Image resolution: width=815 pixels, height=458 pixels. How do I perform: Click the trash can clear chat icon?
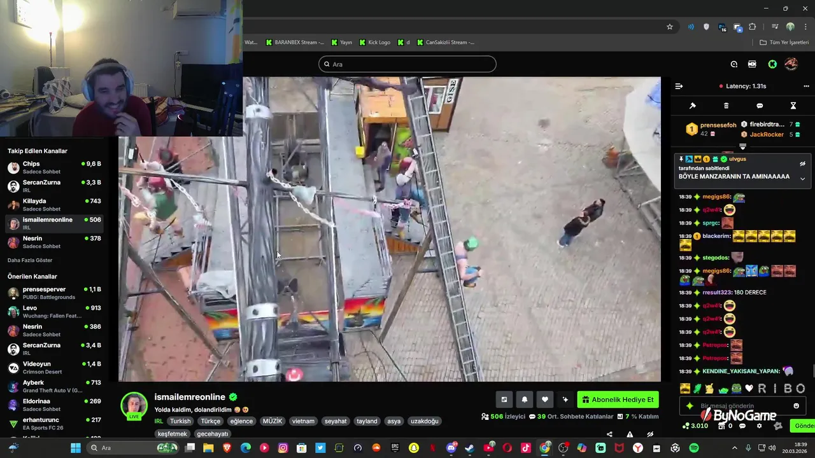click(726, 106)
